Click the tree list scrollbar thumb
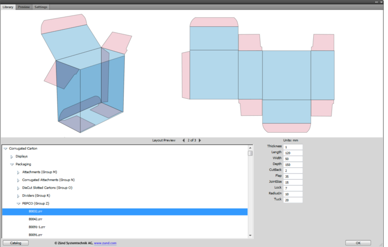Viewport: 388px width, 247px height. click(250, 153)
